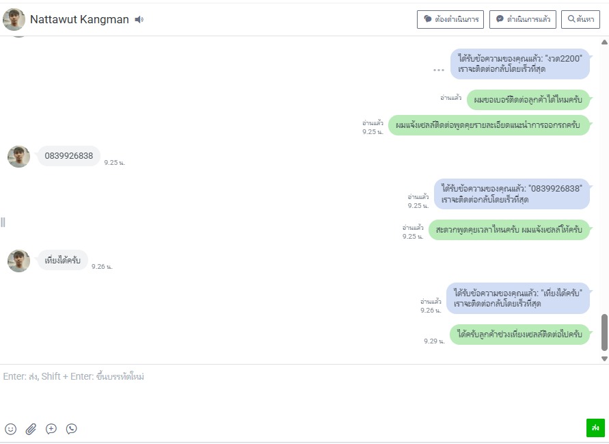The height and width of the screenshot is (444, 609).
Task: Open the saved reply bubble plus icon
Action: point(51,429)
